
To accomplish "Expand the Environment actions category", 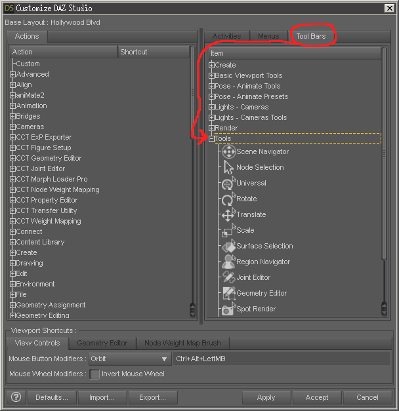I will (x=12, y=284).
